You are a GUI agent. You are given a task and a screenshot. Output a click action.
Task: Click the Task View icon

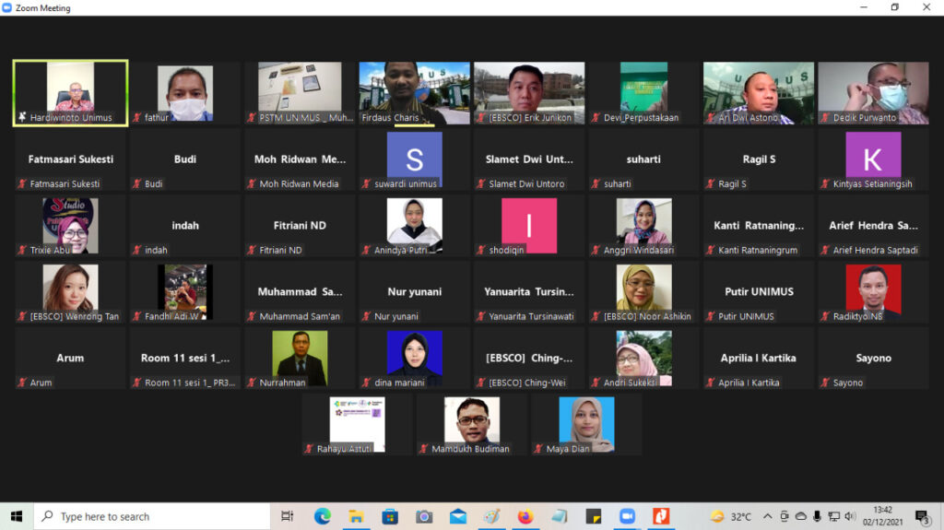pyautogui.click(x=288, y=516)
